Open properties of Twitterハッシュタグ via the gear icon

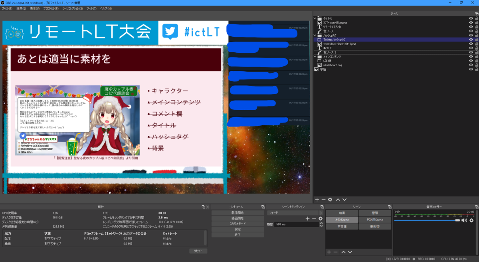[330, 199]
